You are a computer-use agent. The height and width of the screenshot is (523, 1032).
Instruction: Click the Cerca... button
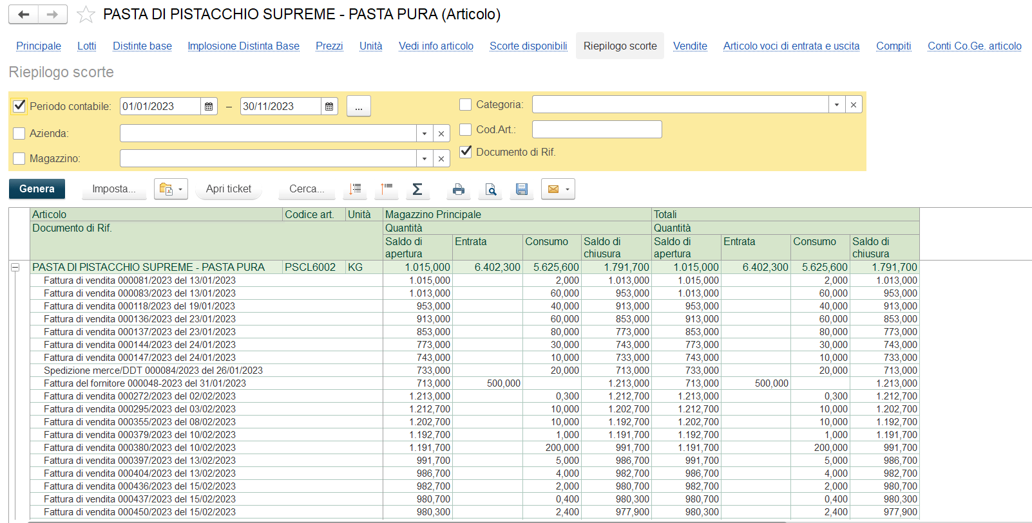pos(307,189)
